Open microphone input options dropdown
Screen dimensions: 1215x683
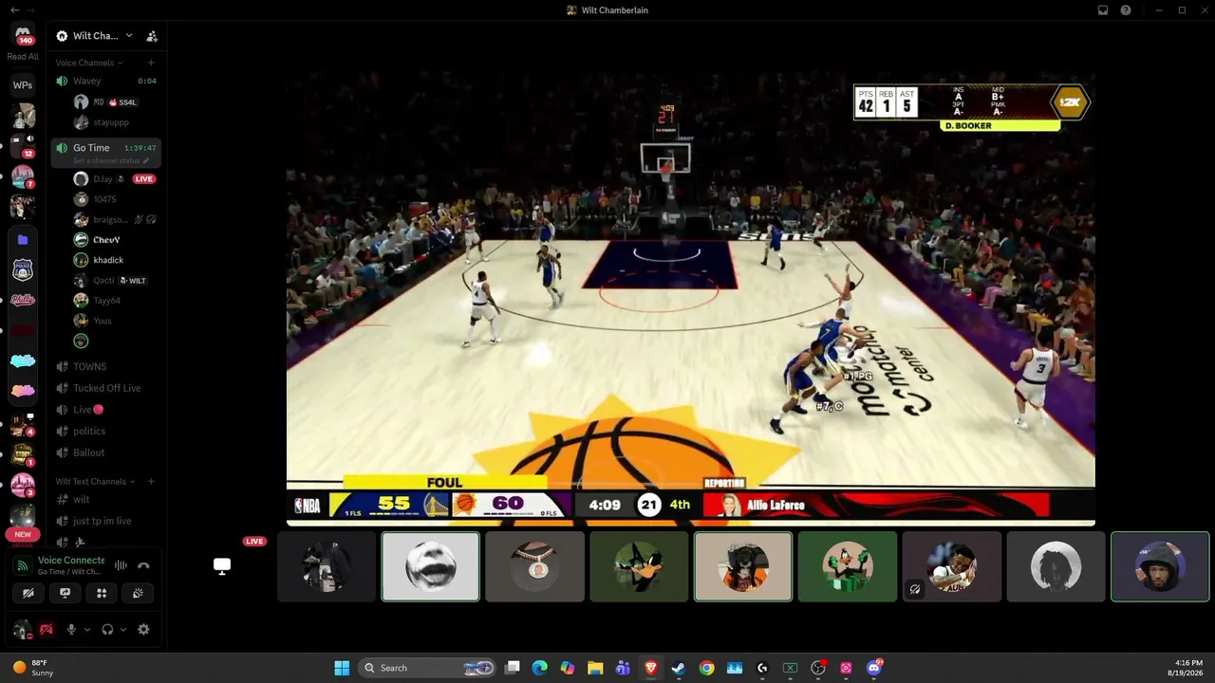coord(86,630)
